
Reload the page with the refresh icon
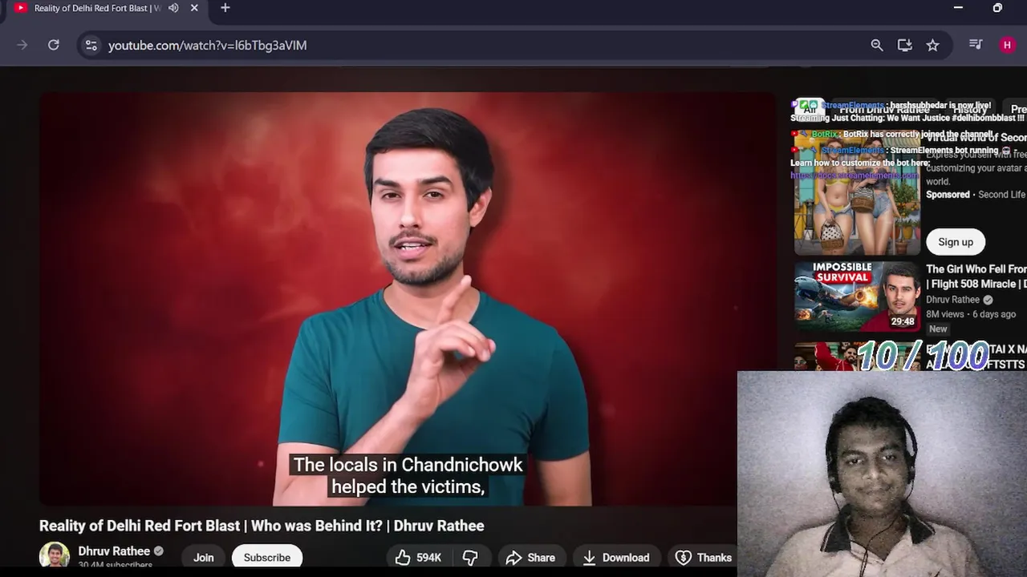point(54,46)
